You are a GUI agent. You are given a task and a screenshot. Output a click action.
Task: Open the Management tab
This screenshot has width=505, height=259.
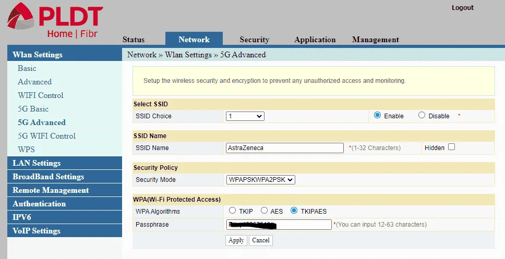[375, 40]
